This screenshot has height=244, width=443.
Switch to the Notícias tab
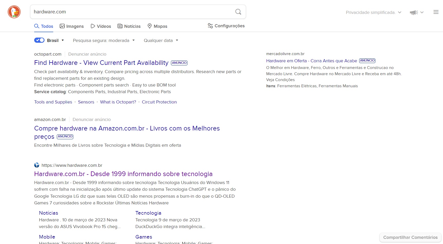[129, 26]
